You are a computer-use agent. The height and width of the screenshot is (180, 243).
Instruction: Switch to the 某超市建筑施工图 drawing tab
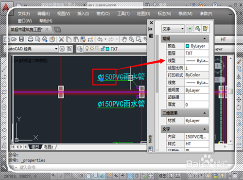tap(26, 30)
